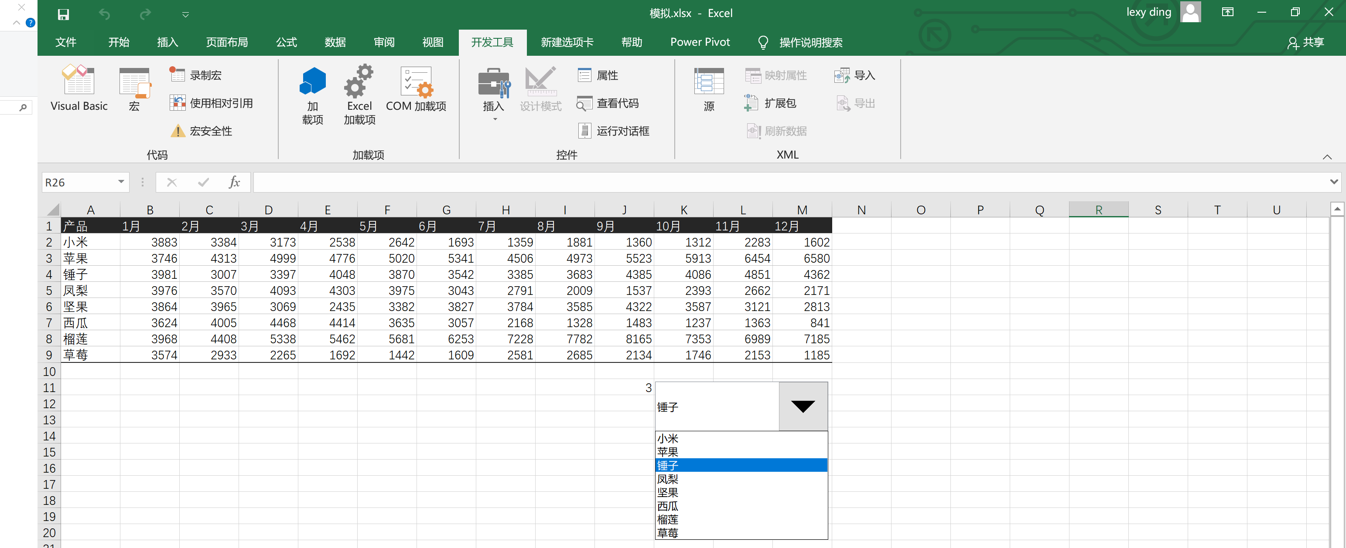
Task: Click 运行对话框 run dialog
Action: tap(613, 131)
